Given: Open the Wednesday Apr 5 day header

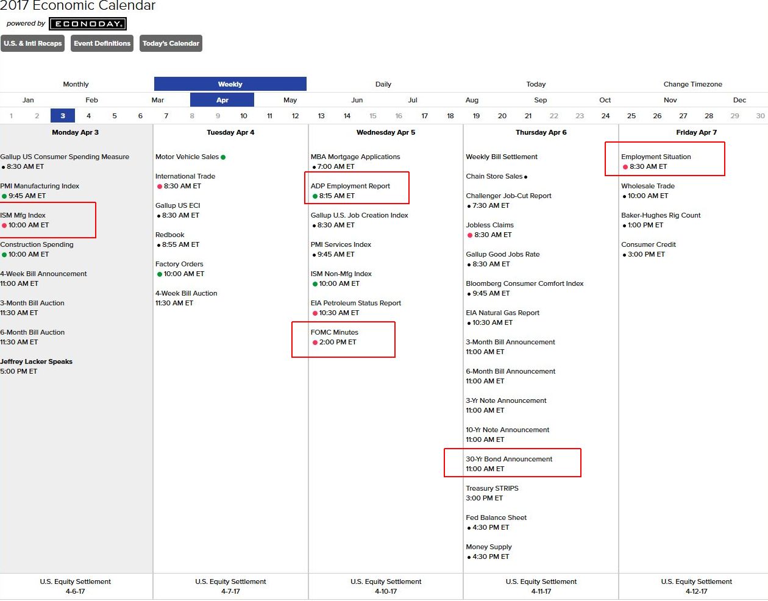Looking at the screenshot, I should (x=386, y=132).
